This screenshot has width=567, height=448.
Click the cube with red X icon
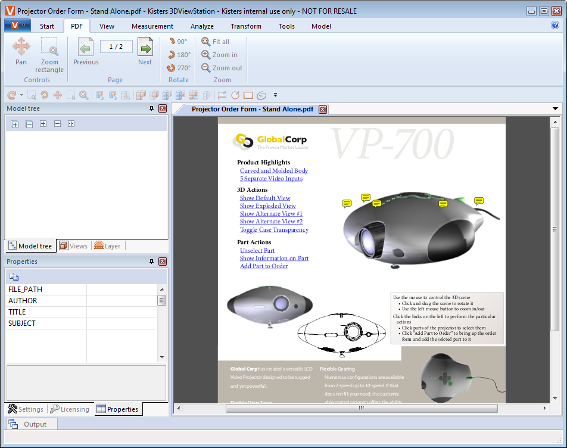coord(180,95)
